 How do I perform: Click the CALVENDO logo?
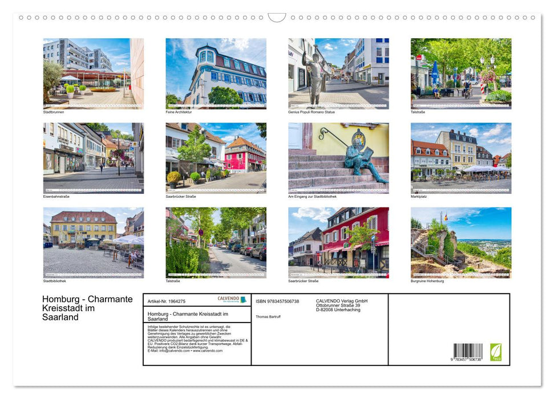pyautogui.click(x=232, y=299)
